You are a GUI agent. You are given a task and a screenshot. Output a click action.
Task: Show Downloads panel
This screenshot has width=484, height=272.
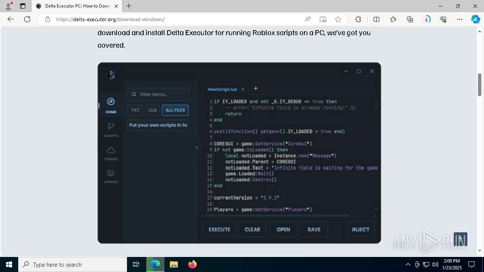[x=427, y=19]
